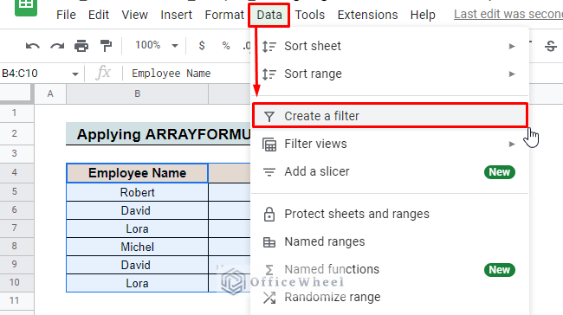Open Google Sheets home icon
Image resolution: width=563 pixels, height=315 pixels.
coord(26,7)
